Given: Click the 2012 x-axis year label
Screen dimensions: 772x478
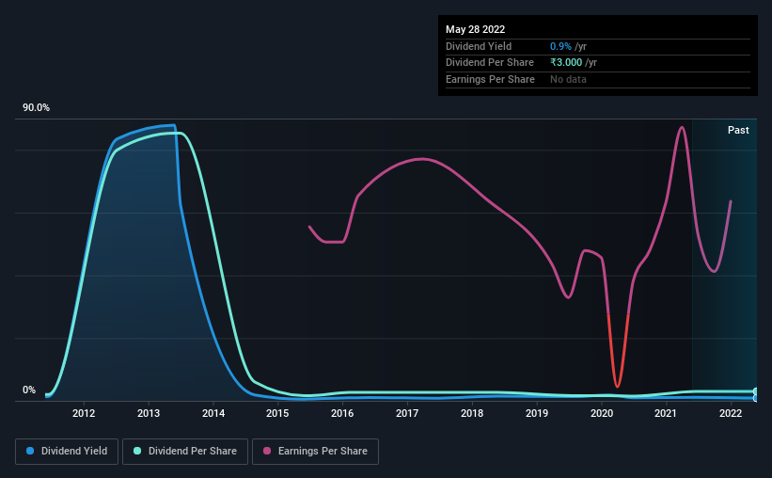Looking at the screenshot, I should pyautogui.click(x=84, y=413).
